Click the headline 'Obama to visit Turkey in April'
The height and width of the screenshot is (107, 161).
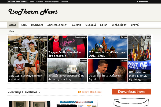[105, 77]
